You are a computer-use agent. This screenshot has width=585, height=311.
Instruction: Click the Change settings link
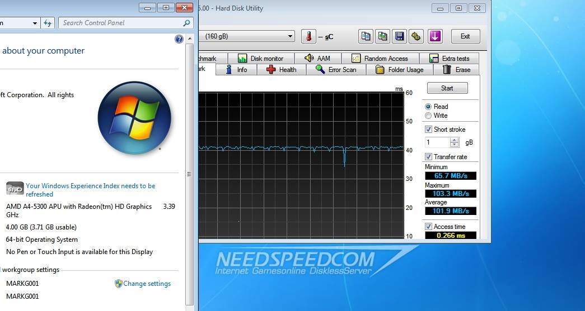click(147, 284)
